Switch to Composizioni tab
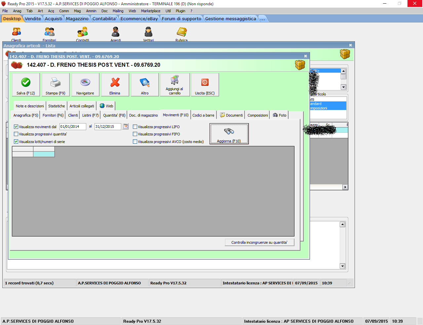This screenshot has width=423, height=325. 258,115
